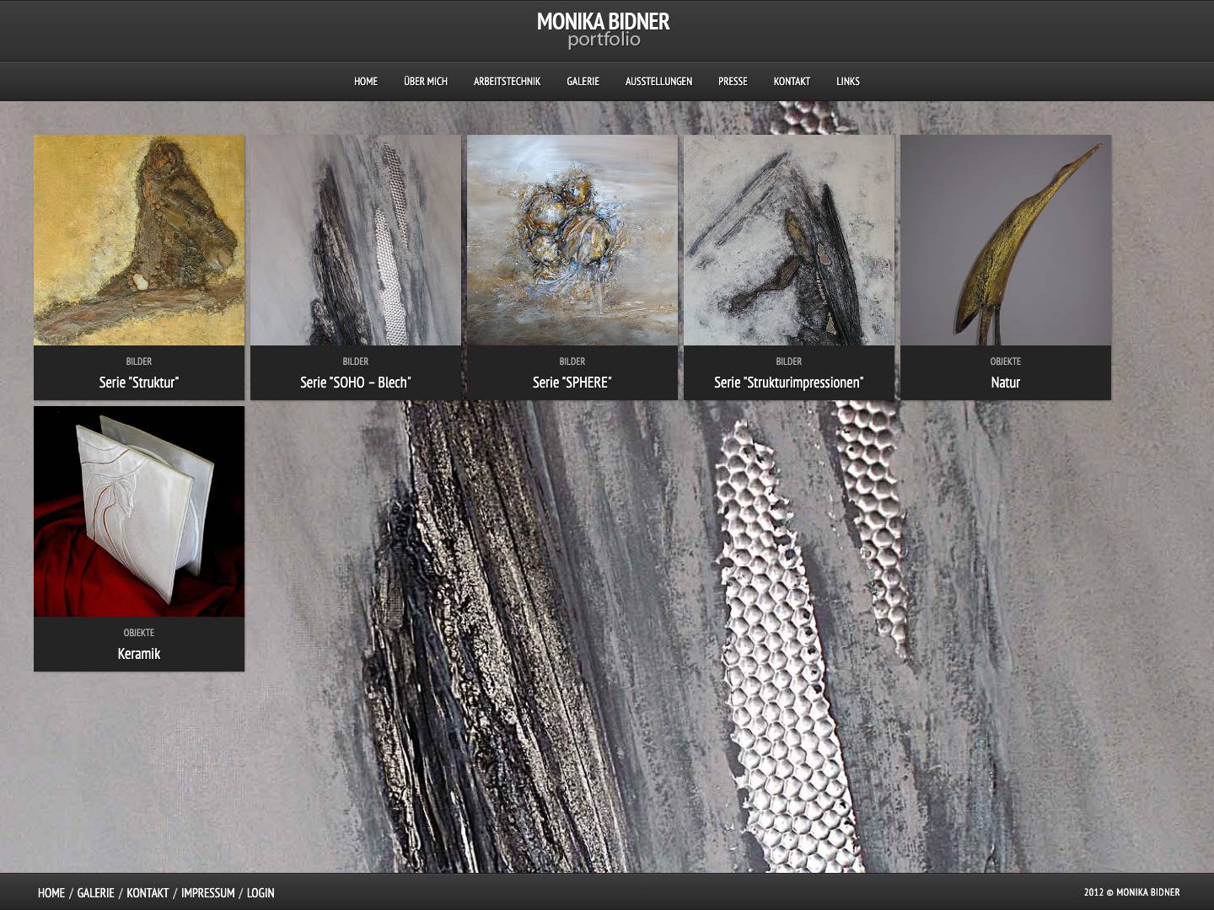Open HOME from the footer links
The height and width of the screenshot is (910, 1214).
click(x=51, y=892)
